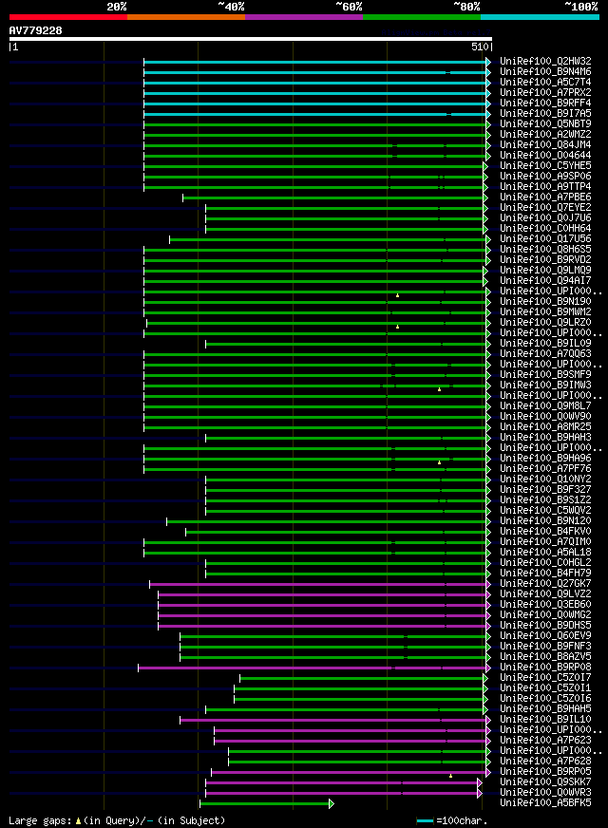The width and height of the screenshot is (608, 828).
Task: Select the UniRef100_A8MR25 label
Action: click(545, 427)
